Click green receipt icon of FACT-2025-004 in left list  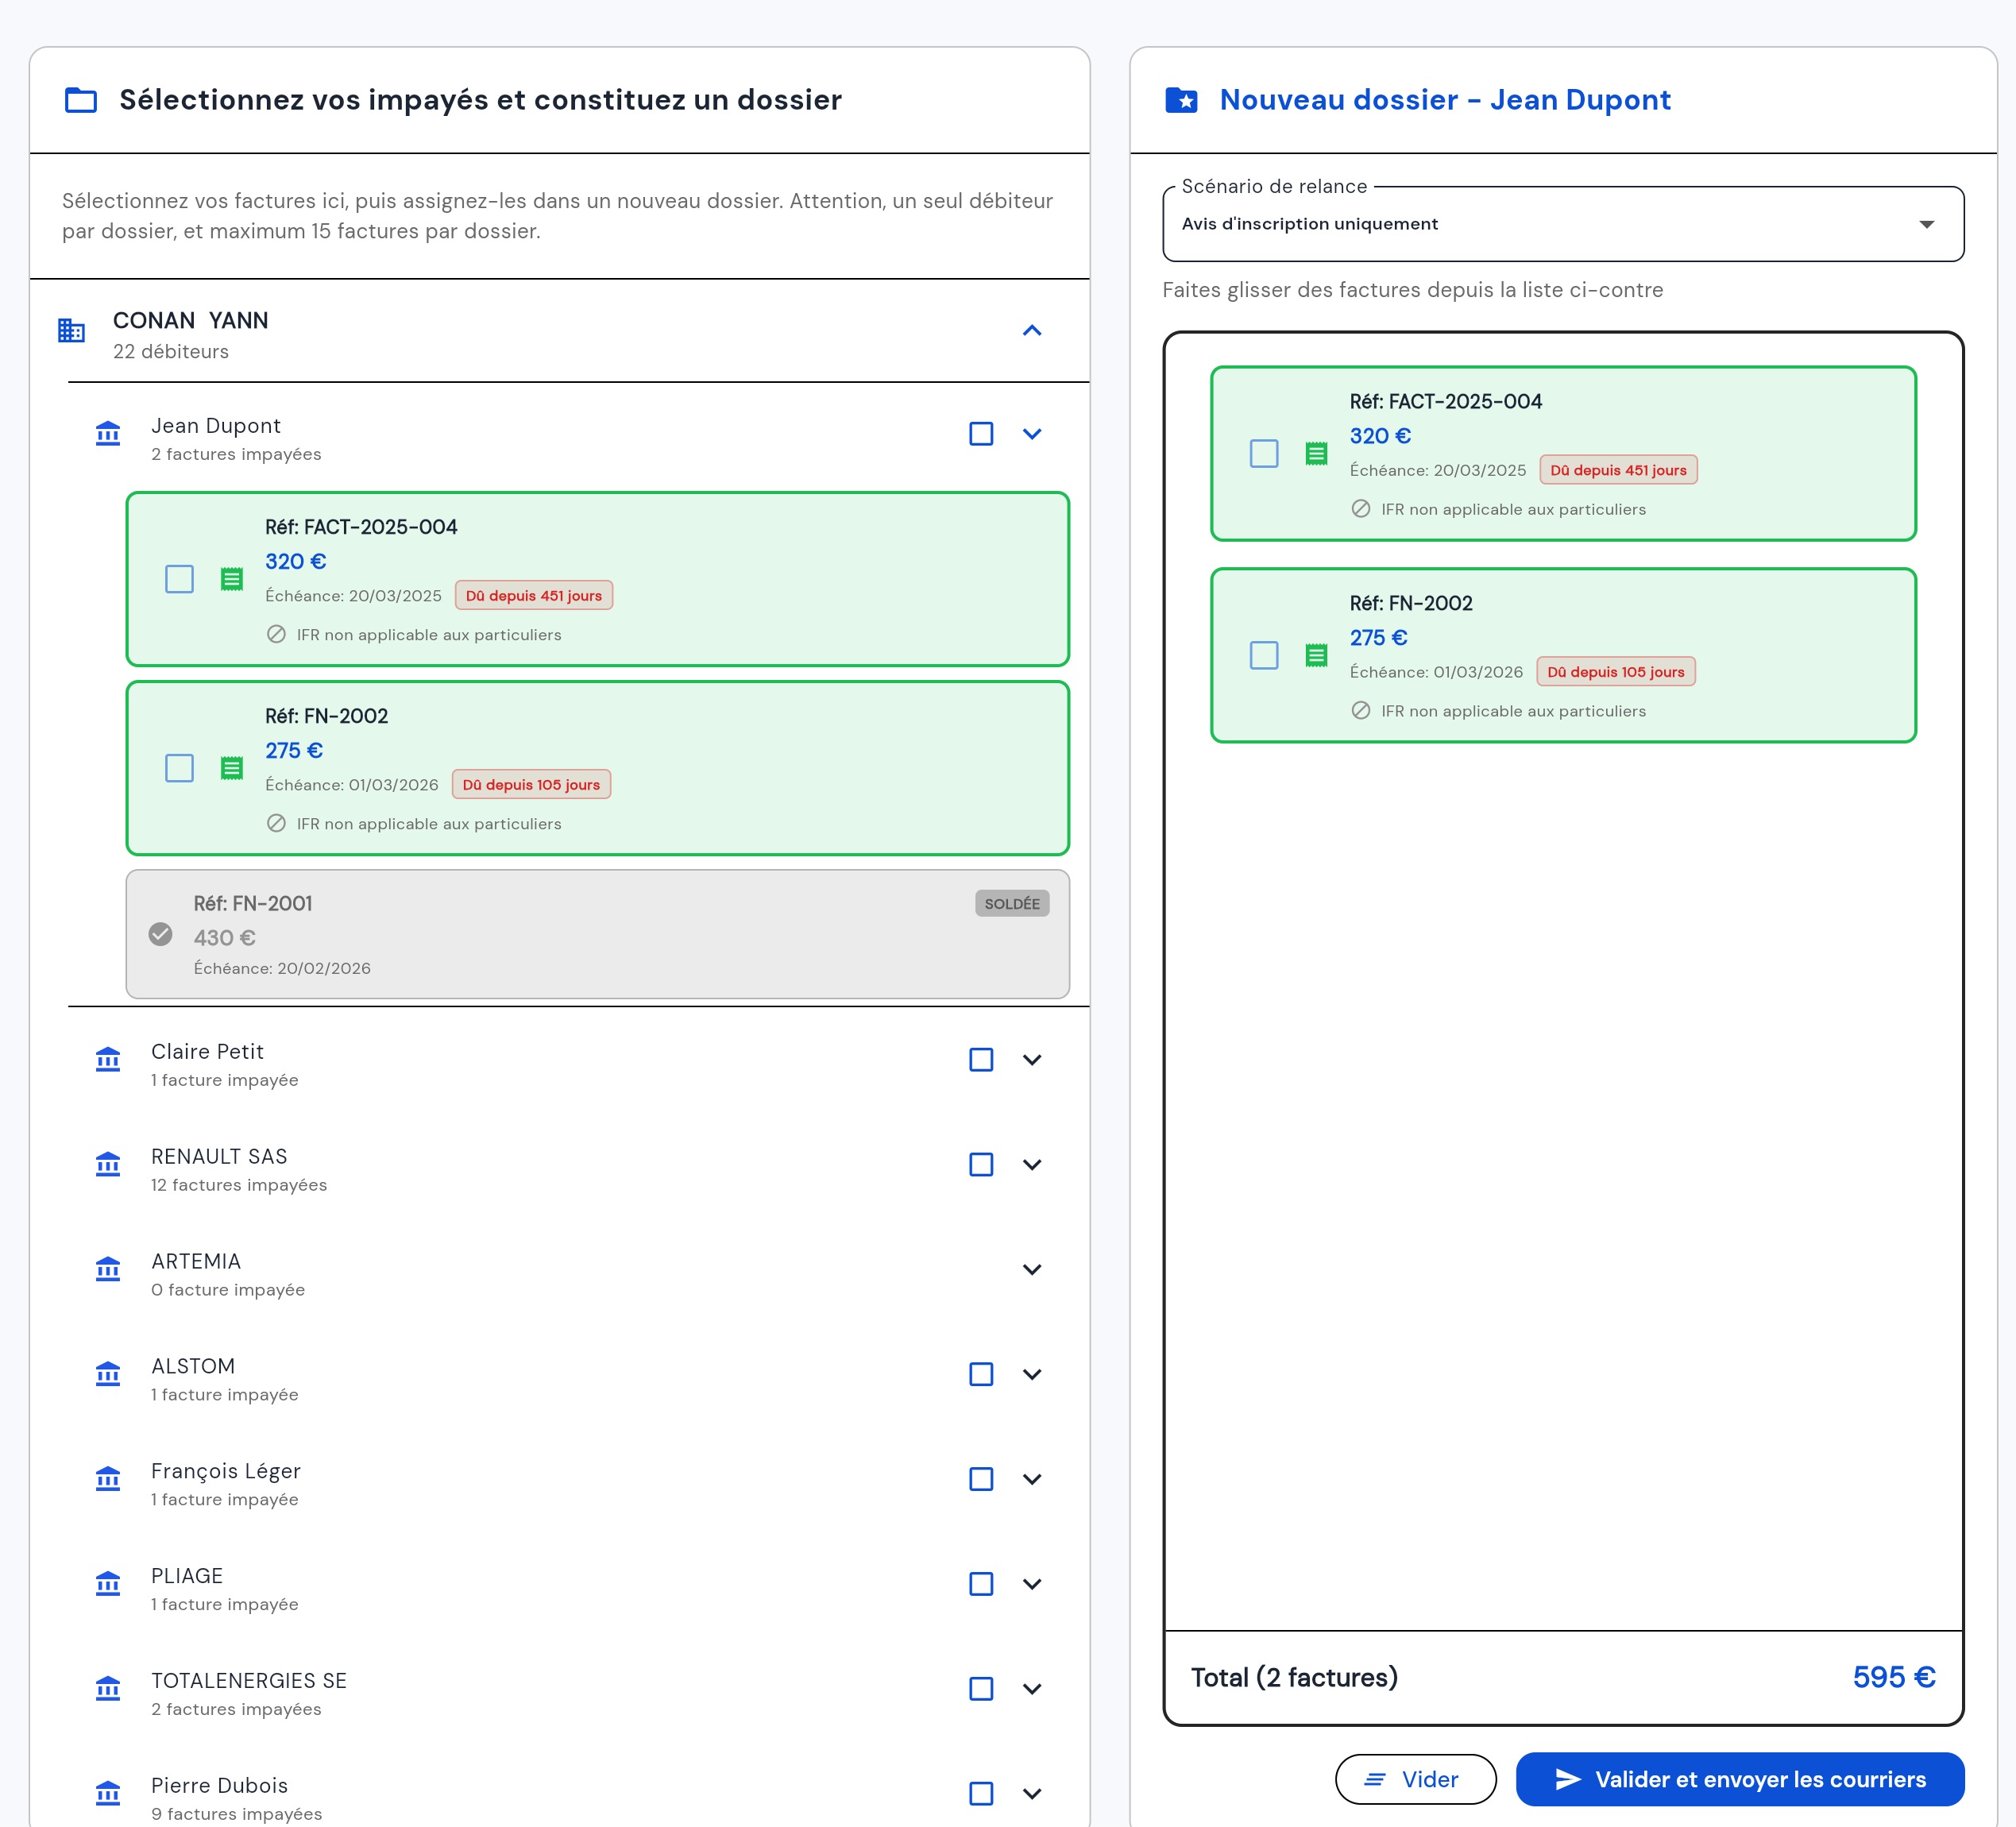tap(232, 579)
